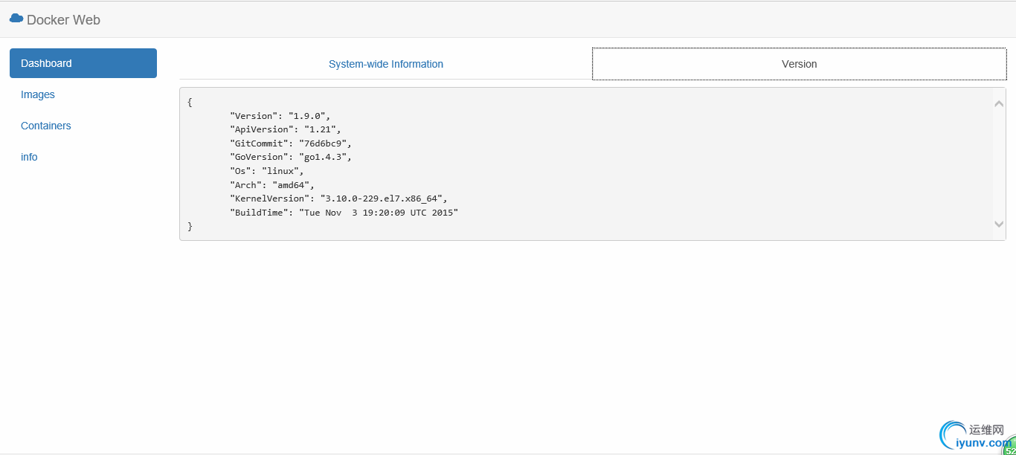Select Dashboard in the sidebar
This screenshot has width=1016, height=455.
(x=83, y=63)
